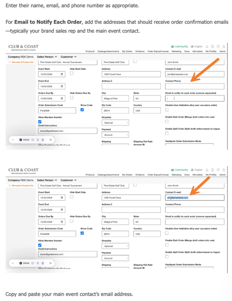Screen dimensions: 232x301
Task: Click the Contact Phone field in the top screenshot
Action: (x=195, y=86)
